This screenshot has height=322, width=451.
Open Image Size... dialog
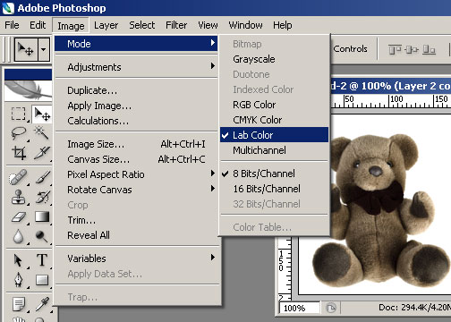pos(136,144)
